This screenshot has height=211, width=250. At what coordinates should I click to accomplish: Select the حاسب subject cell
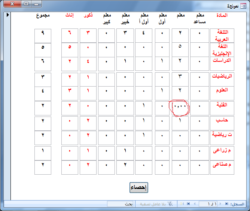[x=222, y=123]
